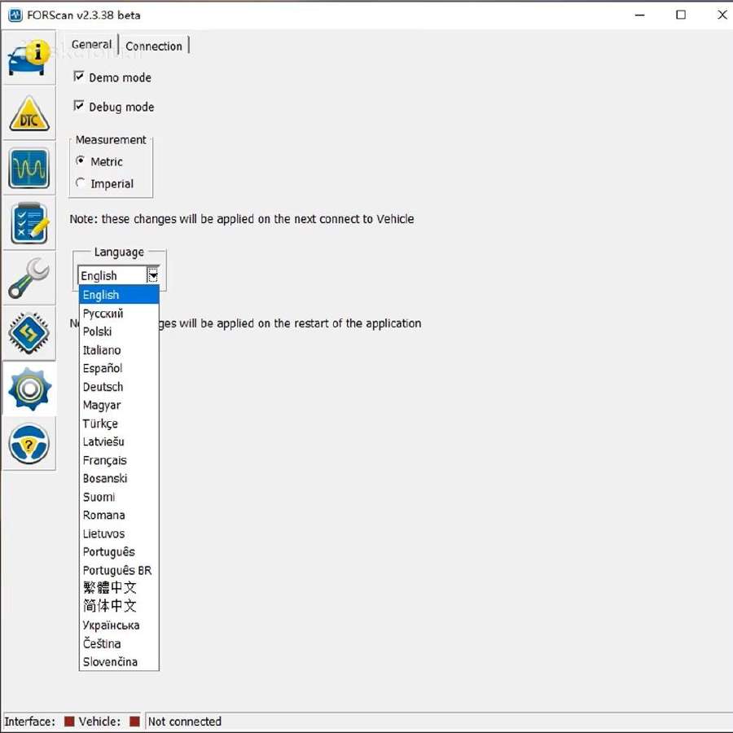Switch to the Connection tab
The width and height of the screenshot is (733, 733).
coord(154,46)
